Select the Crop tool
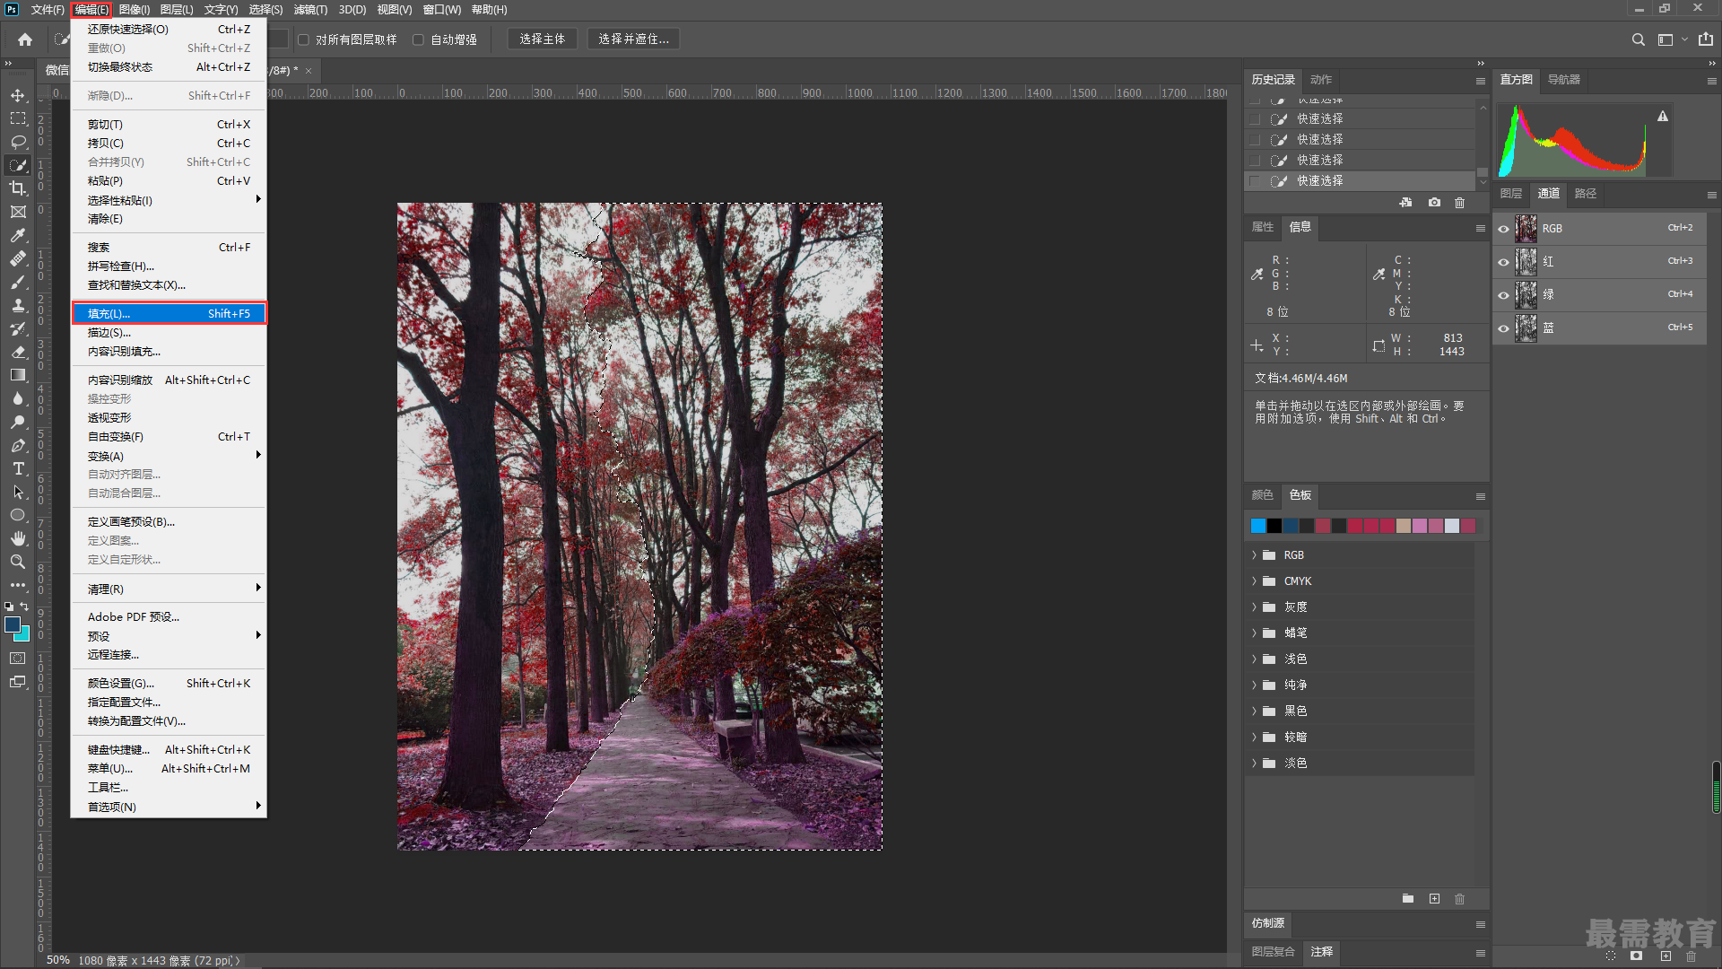This screenshot has width=1722, height=969. pos(18,188)
